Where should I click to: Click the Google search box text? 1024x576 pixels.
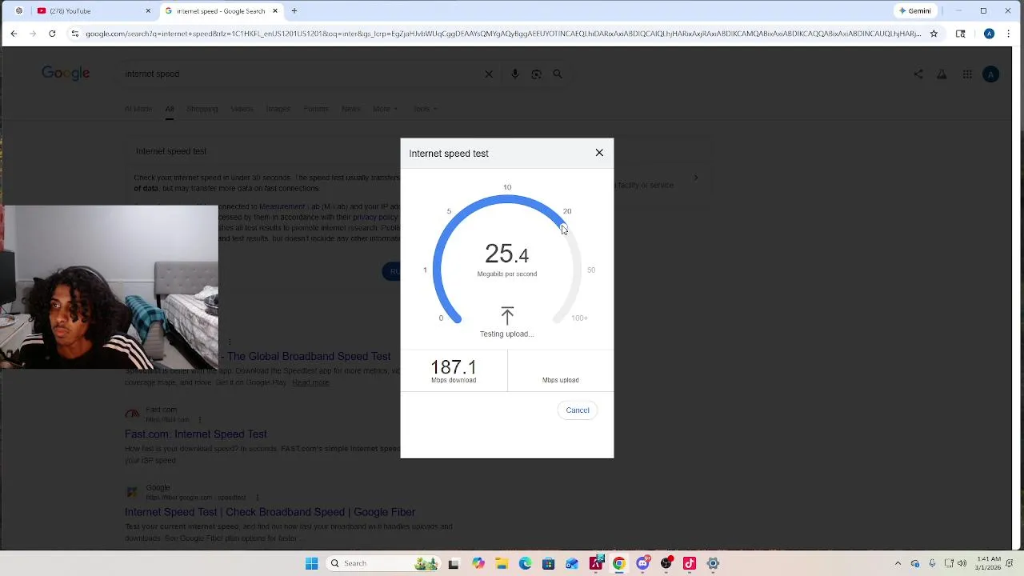tap(152, 74)
